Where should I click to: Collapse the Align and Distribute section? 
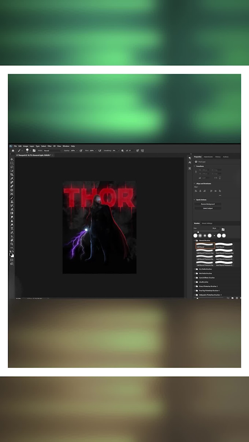point(194,184)
